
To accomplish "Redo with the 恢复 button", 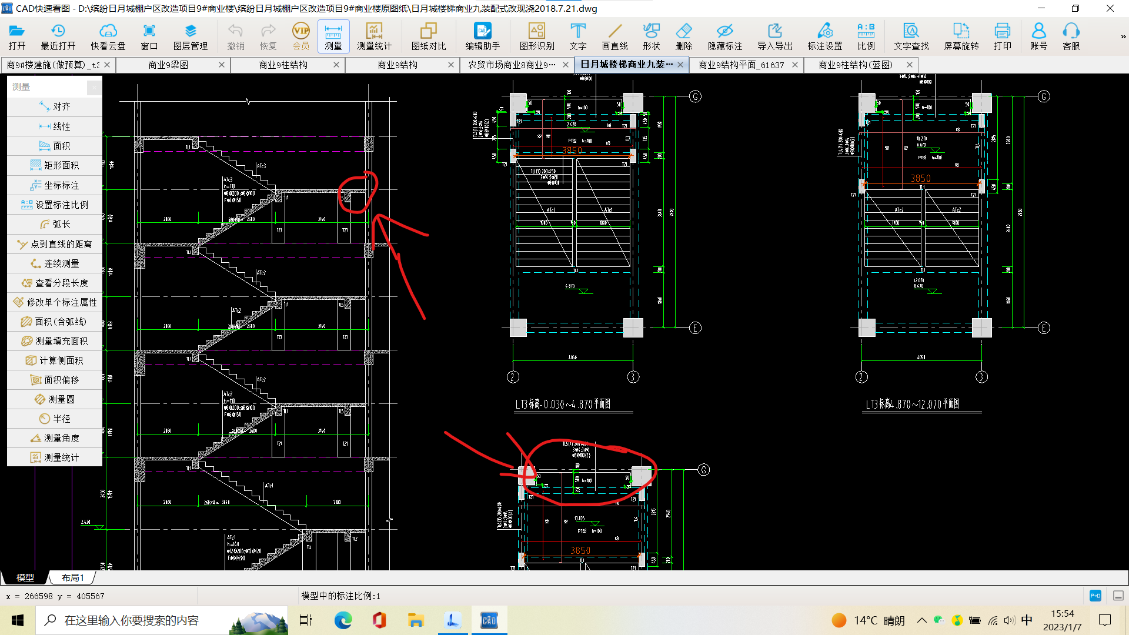I will 268,36.
